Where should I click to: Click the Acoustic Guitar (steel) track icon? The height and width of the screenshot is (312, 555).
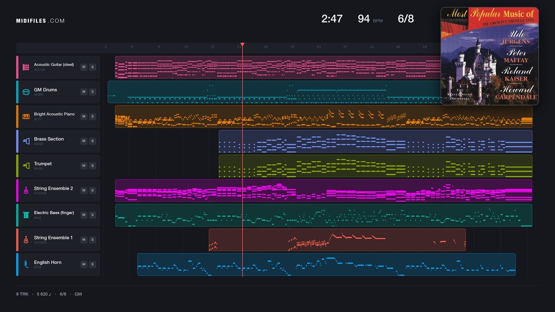click(26, 67)
